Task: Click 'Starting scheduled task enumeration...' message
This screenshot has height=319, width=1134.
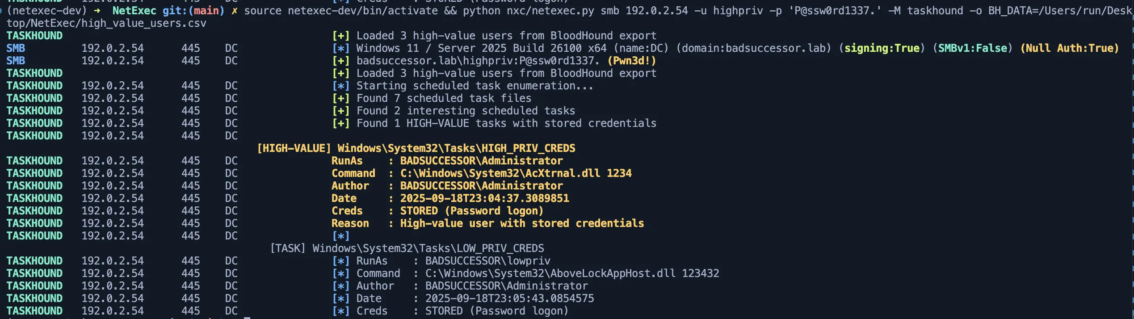Action: tap(475, 85)
